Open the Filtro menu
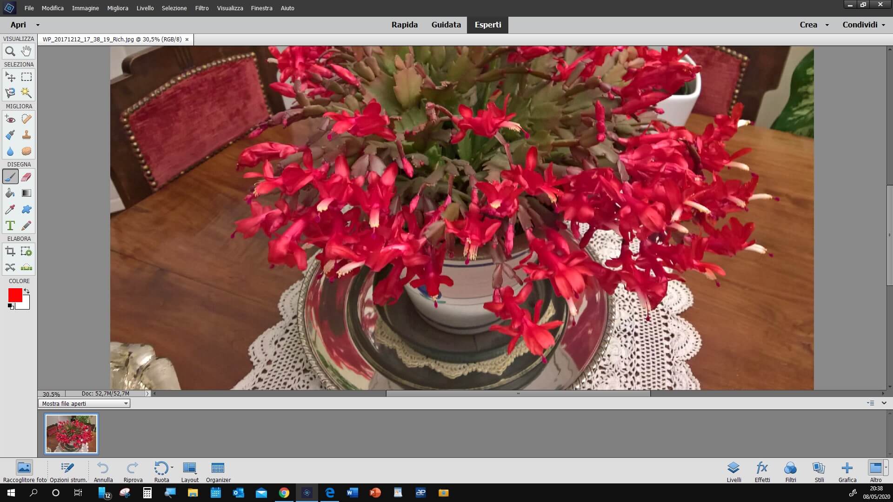The image size is (893, 502). 201,8
